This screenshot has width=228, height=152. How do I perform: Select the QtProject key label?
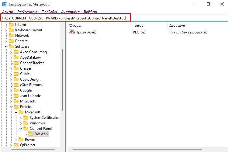(28, 145)
